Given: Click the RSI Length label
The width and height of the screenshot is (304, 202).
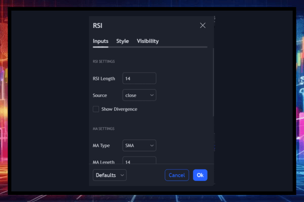Looking at the screenshot, I should (104, 78).
